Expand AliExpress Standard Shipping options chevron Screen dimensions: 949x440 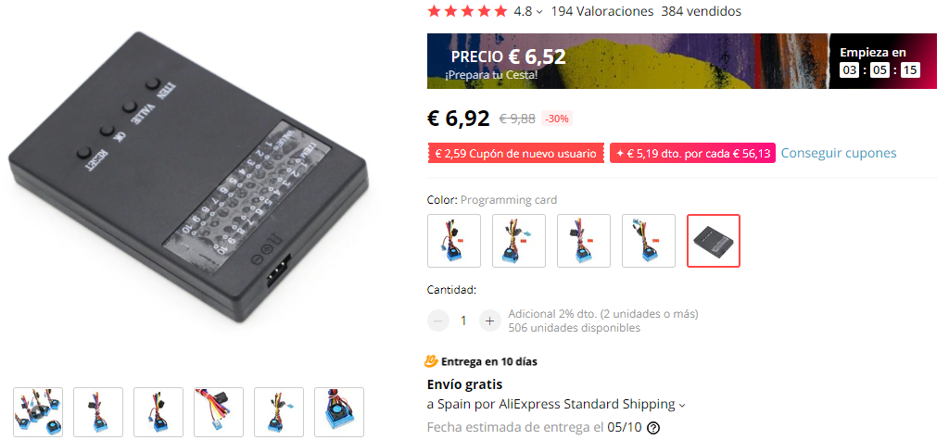click(682, 405)
